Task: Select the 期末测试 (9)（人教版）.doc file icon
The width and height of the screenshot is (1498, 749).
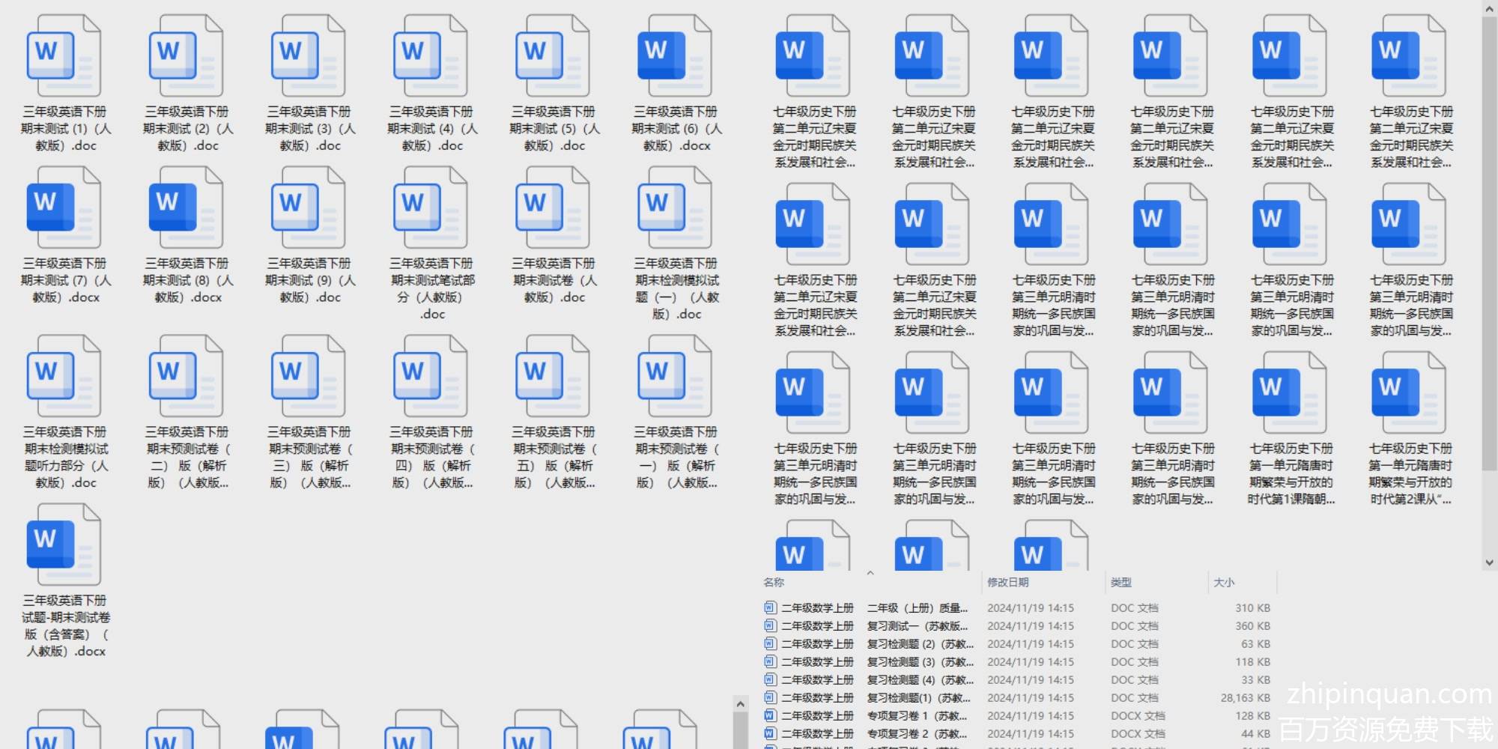Action: click(x=308, y=207)
